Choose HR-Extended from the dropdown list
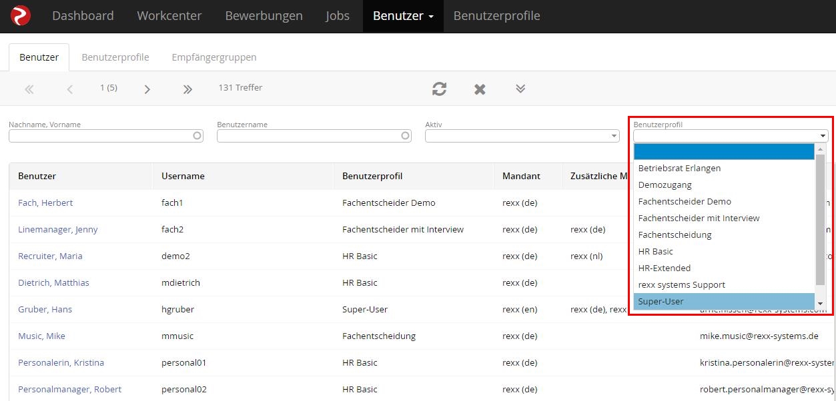 click(x=725, y=268)
